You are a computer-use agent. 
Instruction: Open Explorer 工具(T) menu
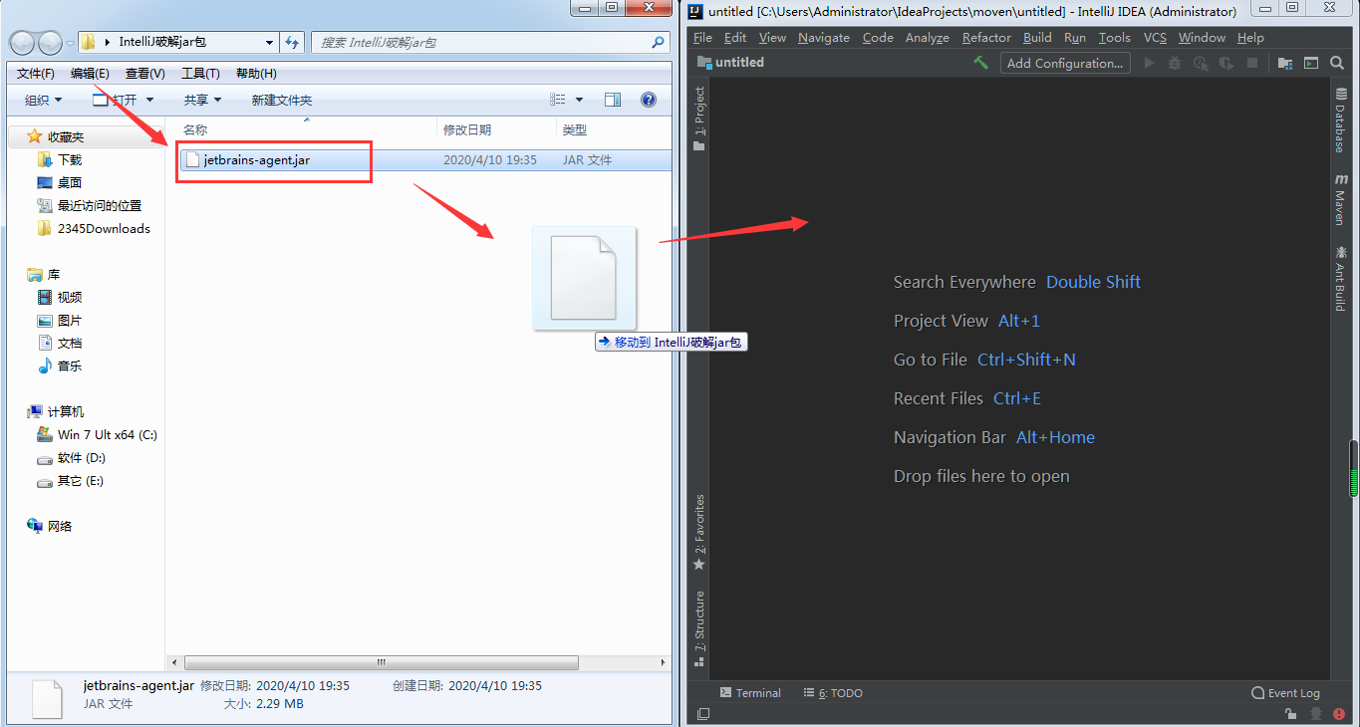[200, 74]
